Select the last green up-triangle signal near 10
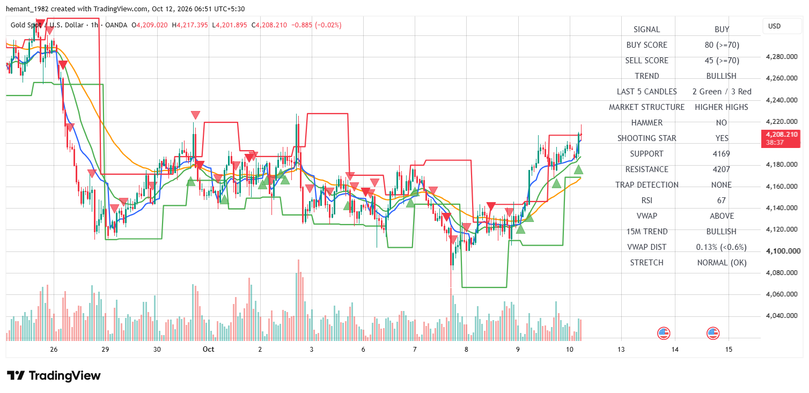 [x=578, y=170]
